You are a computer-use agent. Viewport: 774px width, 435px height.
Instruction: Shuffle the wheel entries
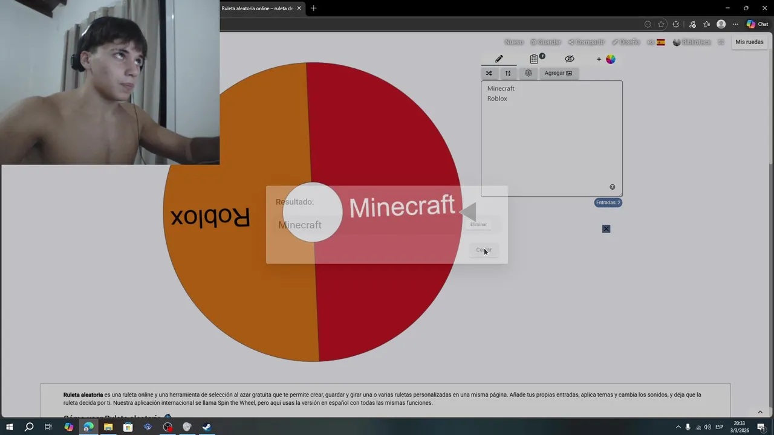pyautogui.click(x=489, y=73)
